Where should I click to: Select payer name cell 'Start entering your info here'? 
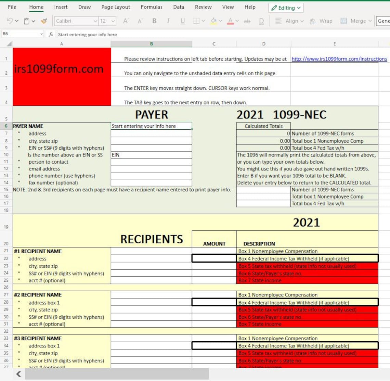point(151,126)
